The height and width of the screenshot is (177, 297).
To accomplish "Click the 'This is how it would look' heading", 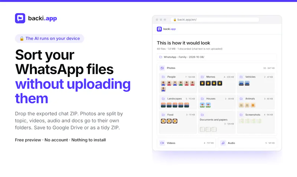I will 183,43.
